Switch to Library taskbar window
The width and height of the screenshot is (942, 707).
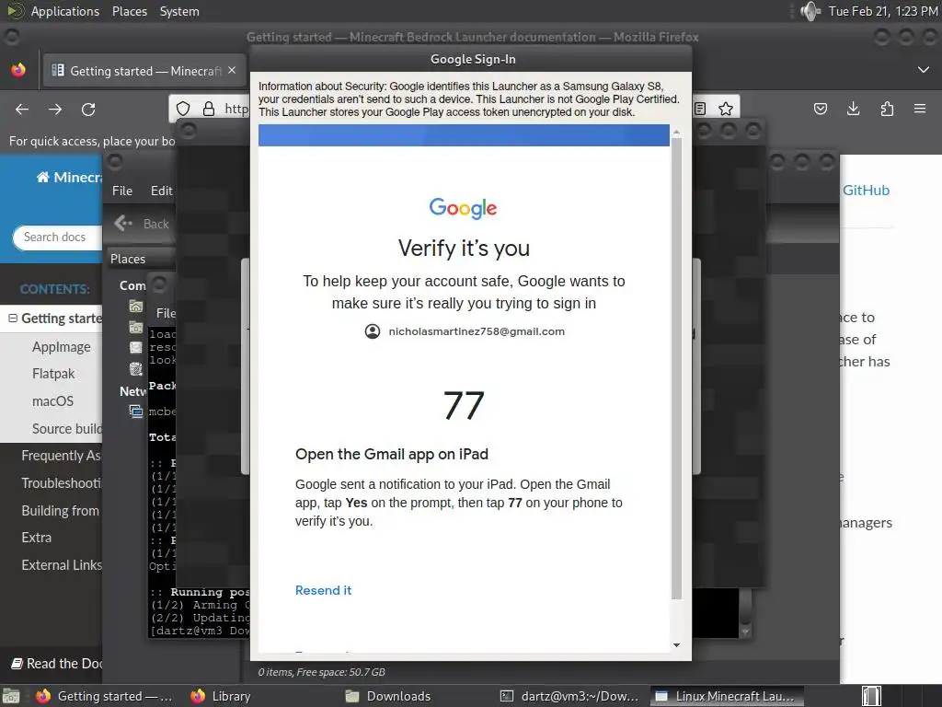(x=221, y=696)
